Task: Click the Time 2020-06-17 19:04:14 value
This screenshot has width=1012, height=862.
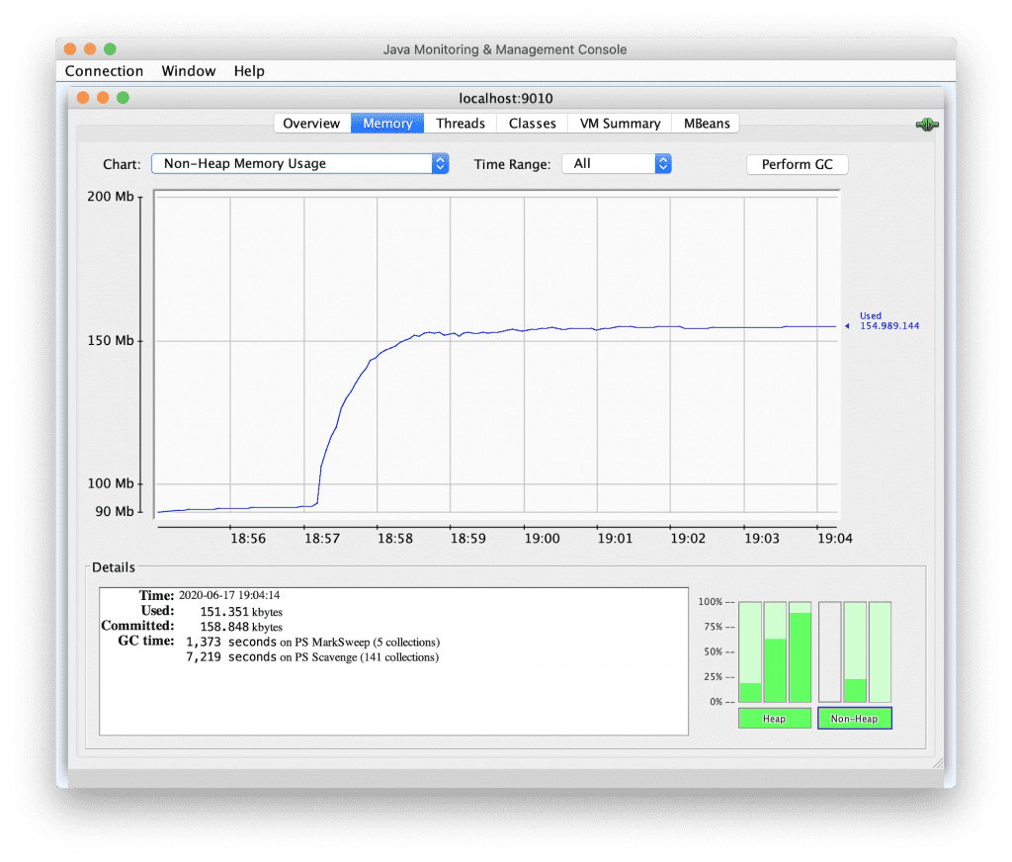Action: (x=229, y=595)
